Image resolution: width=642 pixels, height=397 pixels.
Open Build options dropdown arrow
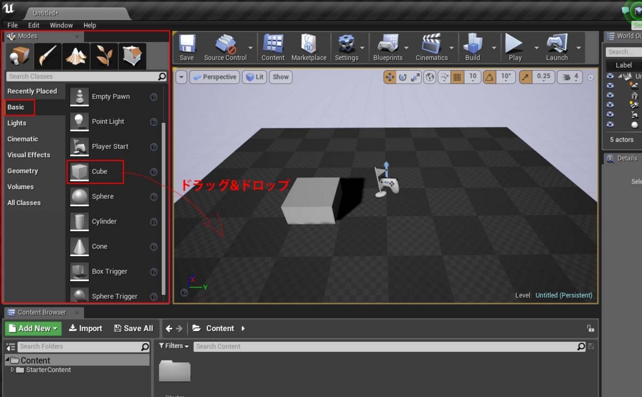pyautogui.click(x=494, y=48)
